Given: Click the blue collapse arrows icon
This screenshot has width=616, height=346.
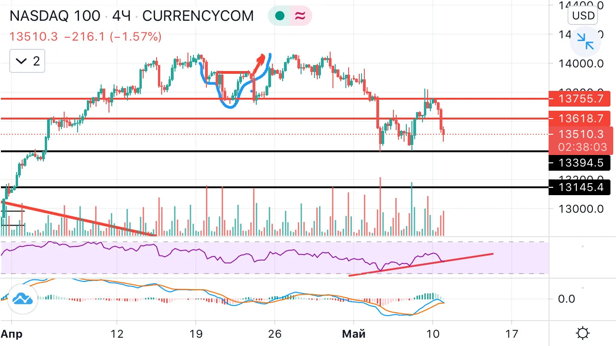Looking at the screenshot, I should pyautogui.click(x=585, y=41).
